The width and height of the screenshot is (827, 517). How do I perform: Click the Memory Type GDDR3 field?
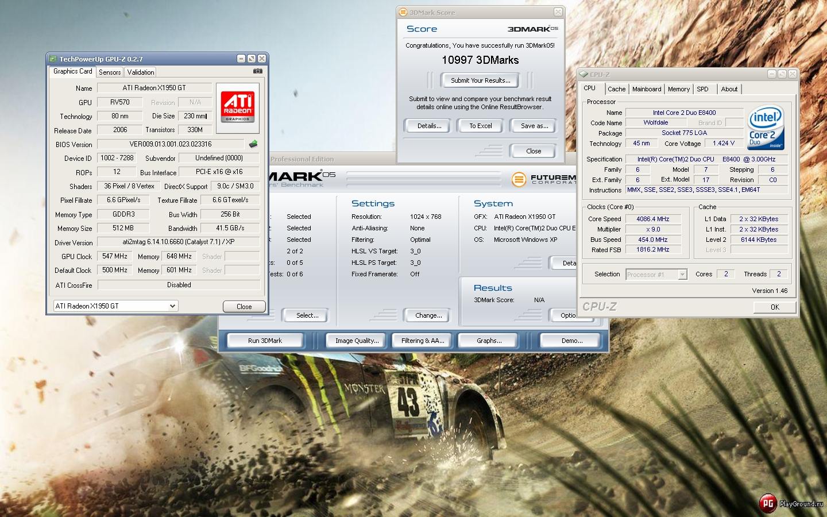123,214
